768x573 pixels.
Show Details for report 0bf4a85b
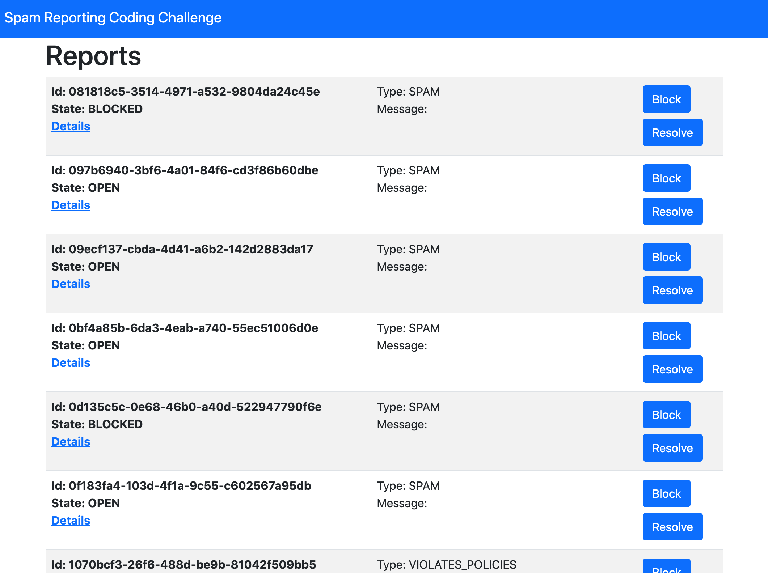(71, 363)
